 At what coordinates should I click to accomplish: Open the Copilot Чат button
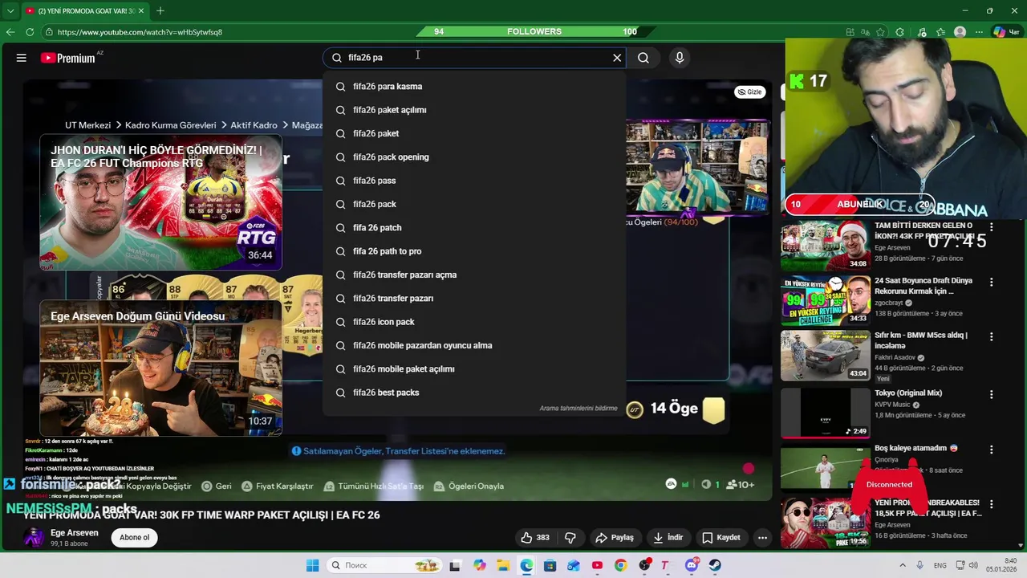pyautogui.click(x=1006, y=32)
